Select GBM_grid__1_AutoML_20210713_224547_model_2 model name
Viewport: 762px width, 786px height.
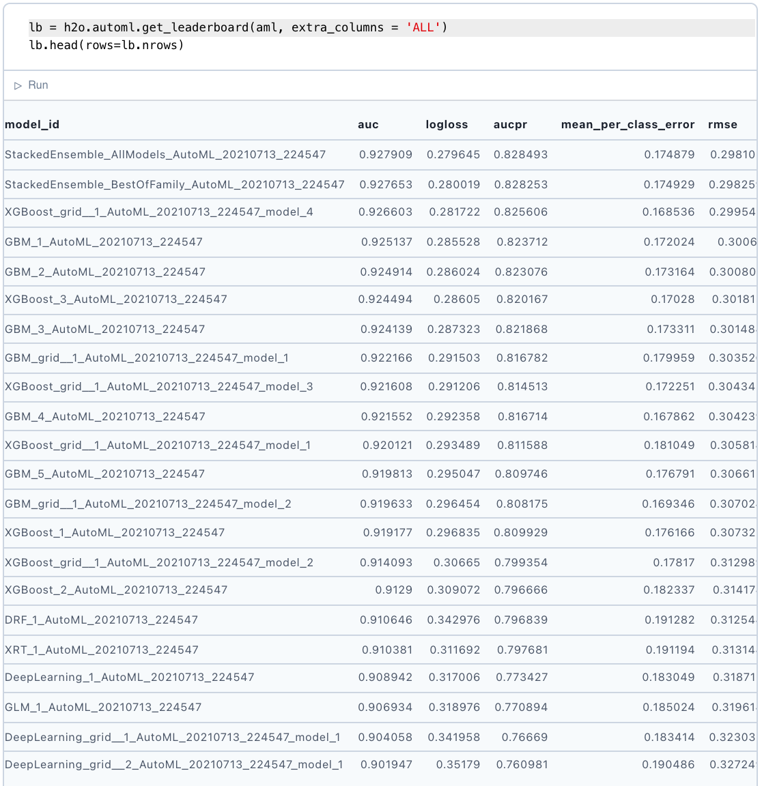(x=148, y=504)
